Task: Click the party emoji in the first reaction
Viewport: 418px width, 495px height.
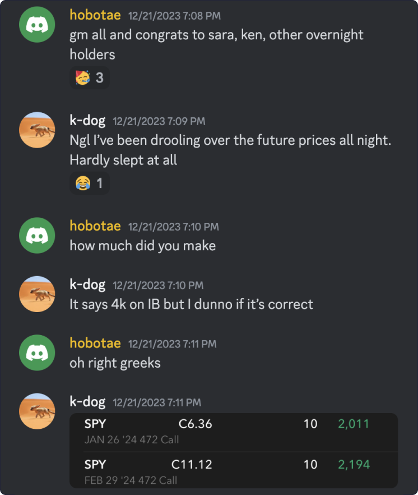Action: 83,78
